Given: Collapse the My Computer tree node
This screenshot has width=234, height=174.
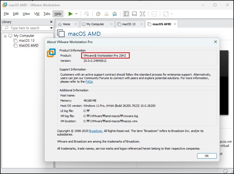Looking at the screenshot, I should click(5, 36).
